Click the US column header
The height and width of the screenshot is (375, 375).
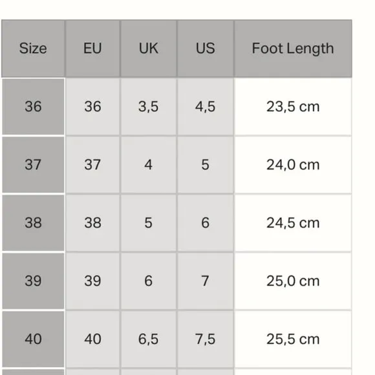(x=206, y=48)
